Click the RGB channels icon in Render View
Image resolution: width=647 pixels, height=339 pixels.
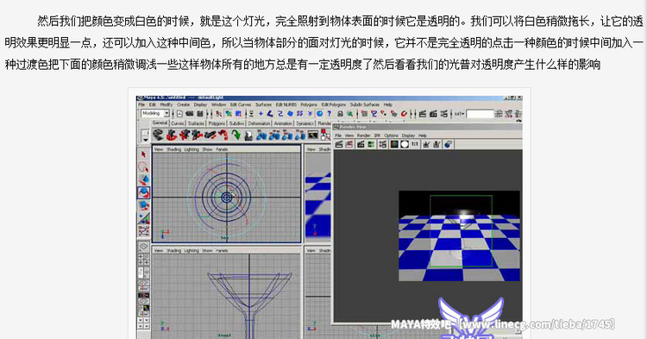[394, 144]
